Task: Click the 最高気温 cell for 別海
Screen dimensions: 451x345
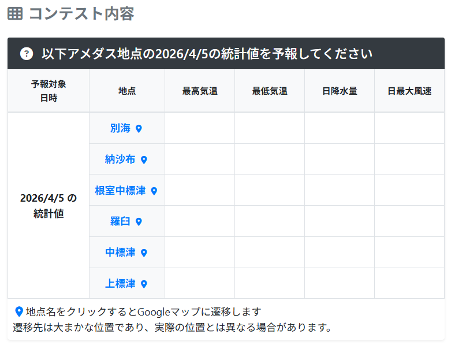Action: 200,128
